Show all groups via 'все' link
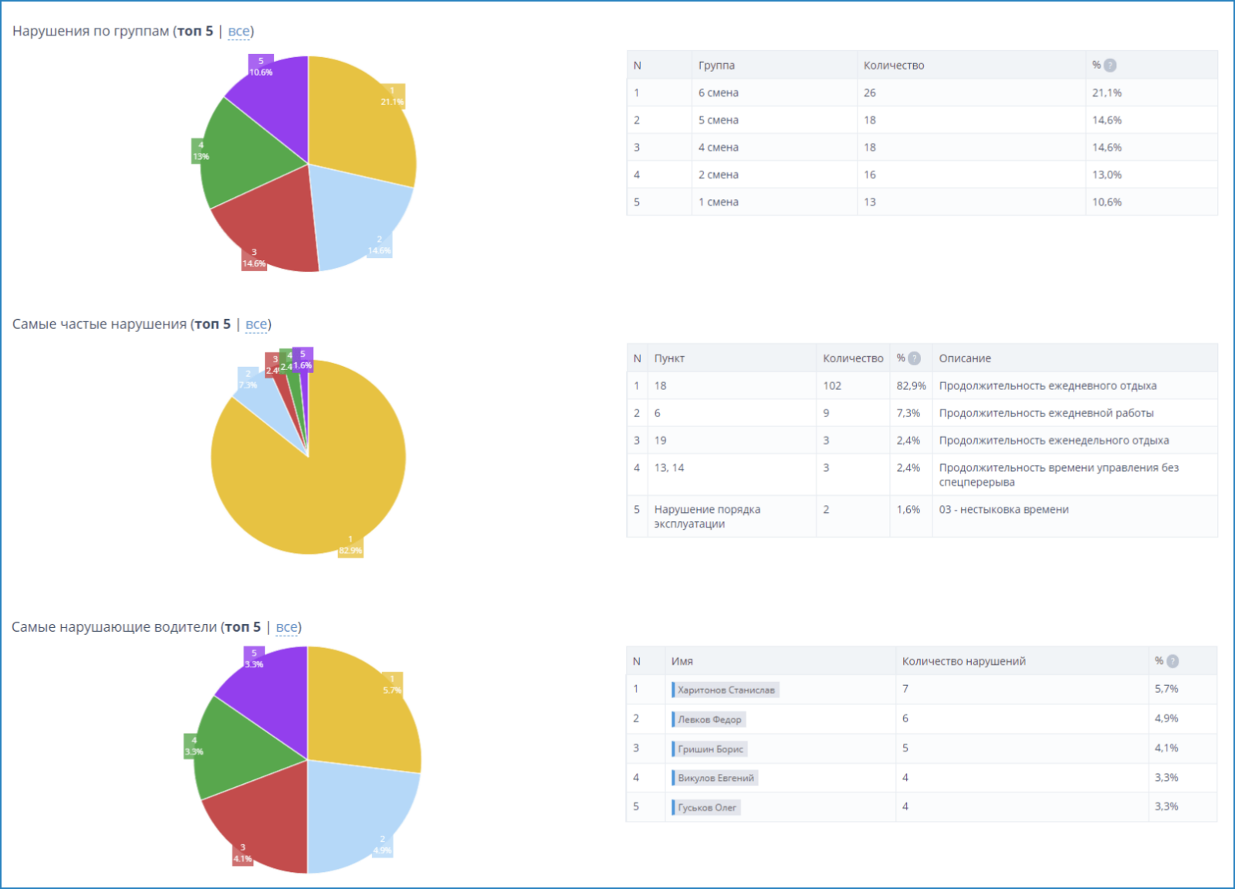Image resolution: width=1235 pixels, height=889 pixels. click(x=239, y=32)
